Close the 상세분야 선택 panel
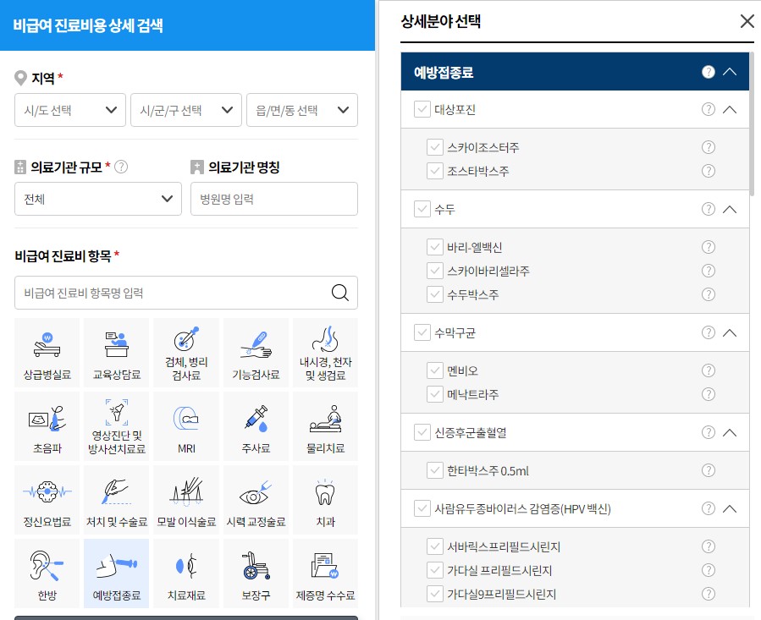The height and width of the screenshot is (620, 761). coord(747,21)
